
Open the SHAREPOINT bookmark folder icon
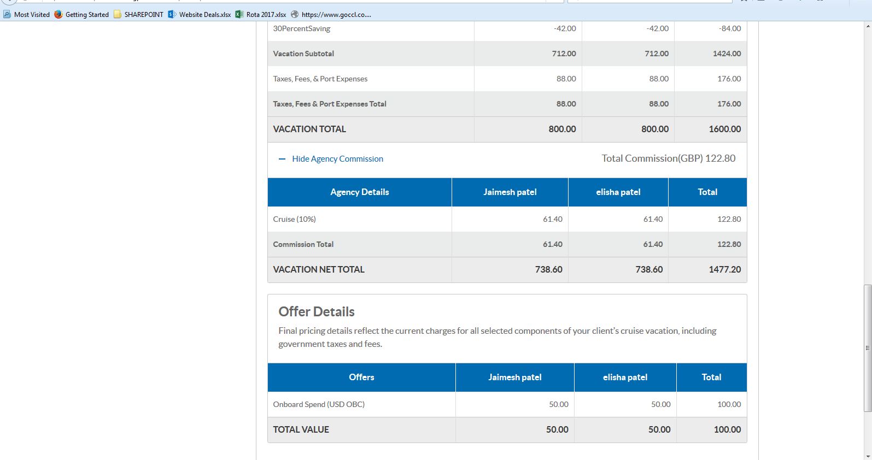coord(118,15)
